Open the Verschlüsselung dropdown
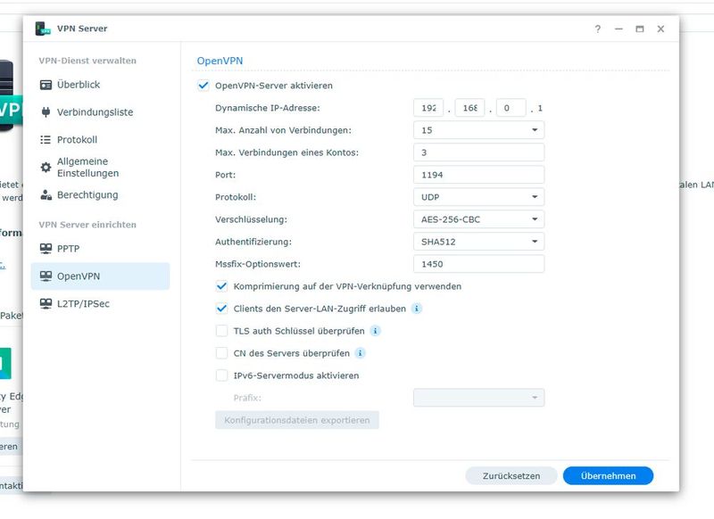 coord(479,218)
